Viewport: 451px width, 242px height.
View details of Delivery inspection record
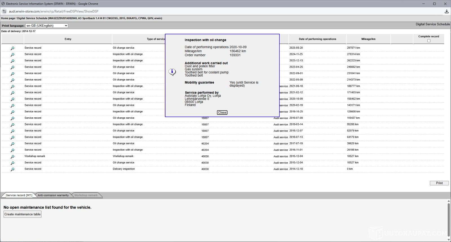(x=12, y=169)
